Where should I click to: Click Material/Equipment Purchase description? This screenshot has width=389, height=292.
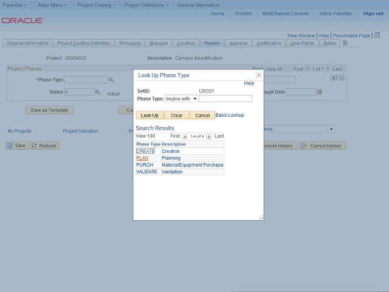[192, 165]
